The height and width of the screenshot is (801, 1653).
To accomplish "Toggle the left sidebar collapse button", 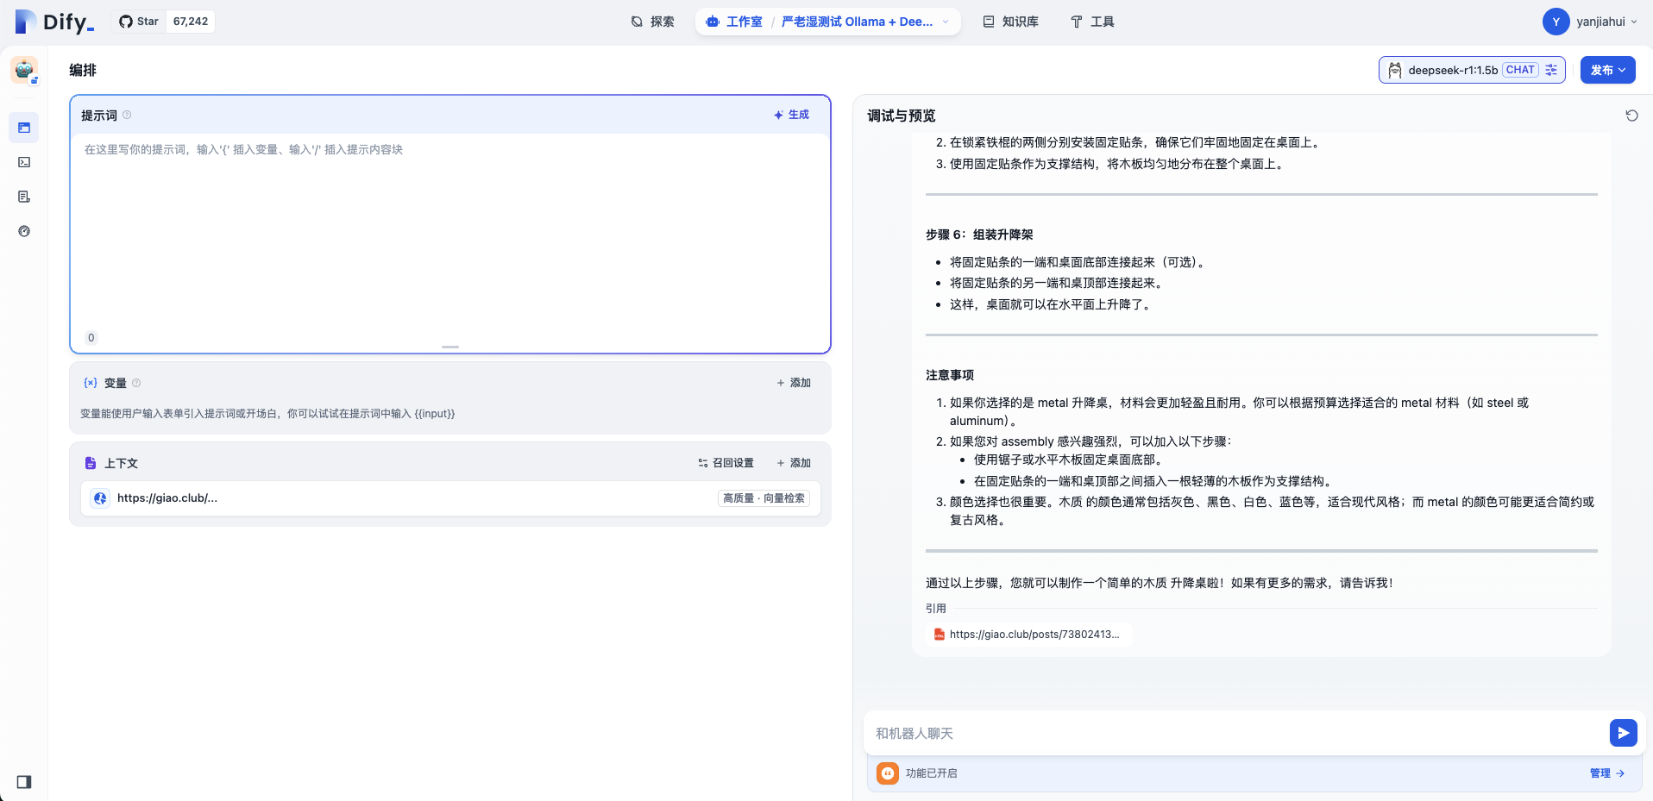I will [x=24, y=782].
